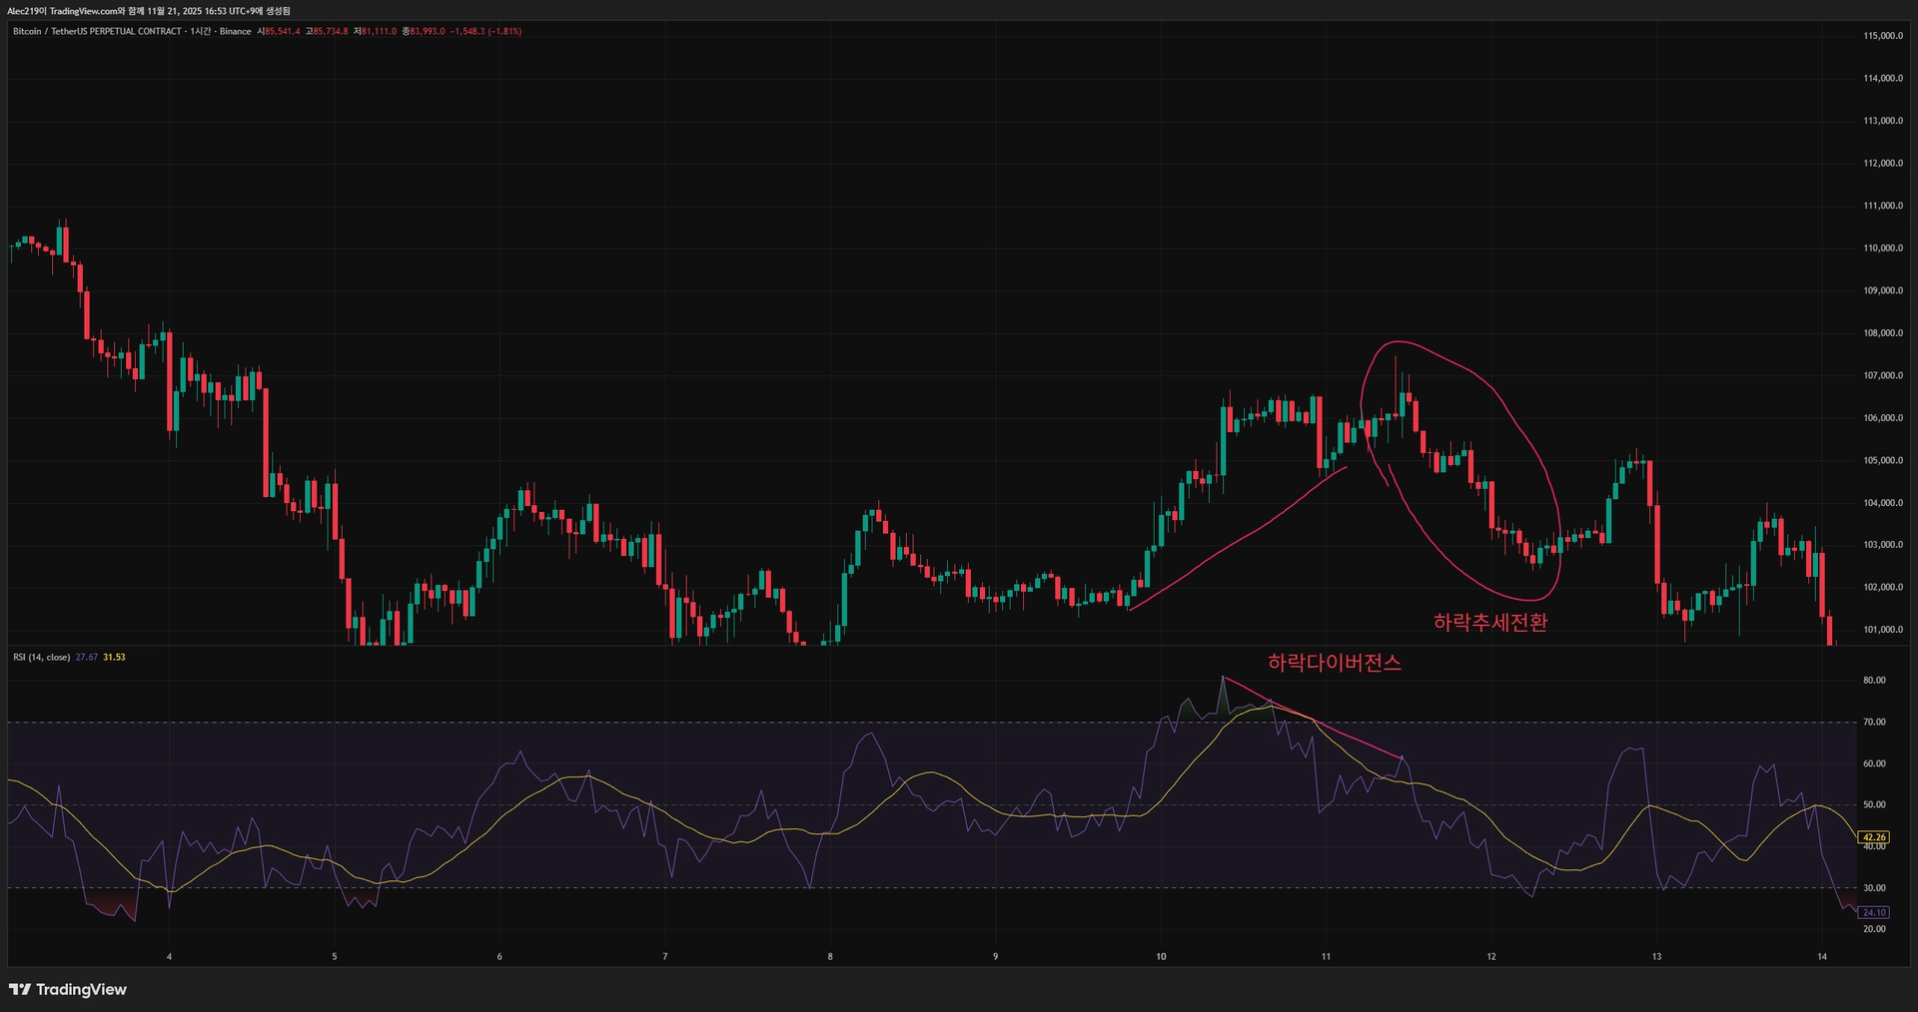This screenshot has width=1918, height=1012.
Task: Click the 101,000.0 price axis label
Action: [x=1883, y=630]
